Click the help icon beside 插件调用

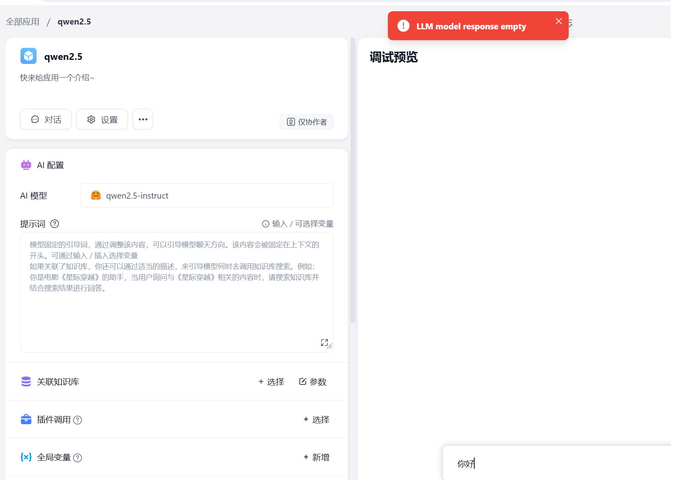tap(78, 420)
